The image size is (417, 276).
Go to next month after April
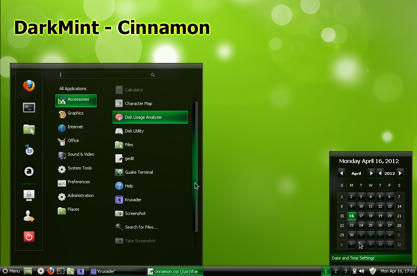(x=371, y=173)
